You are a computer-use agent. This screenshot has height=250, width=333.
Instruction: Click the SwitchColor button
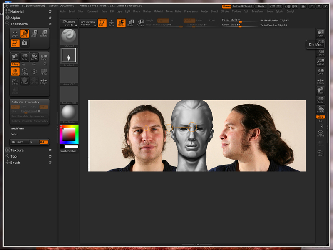[69, 151]
